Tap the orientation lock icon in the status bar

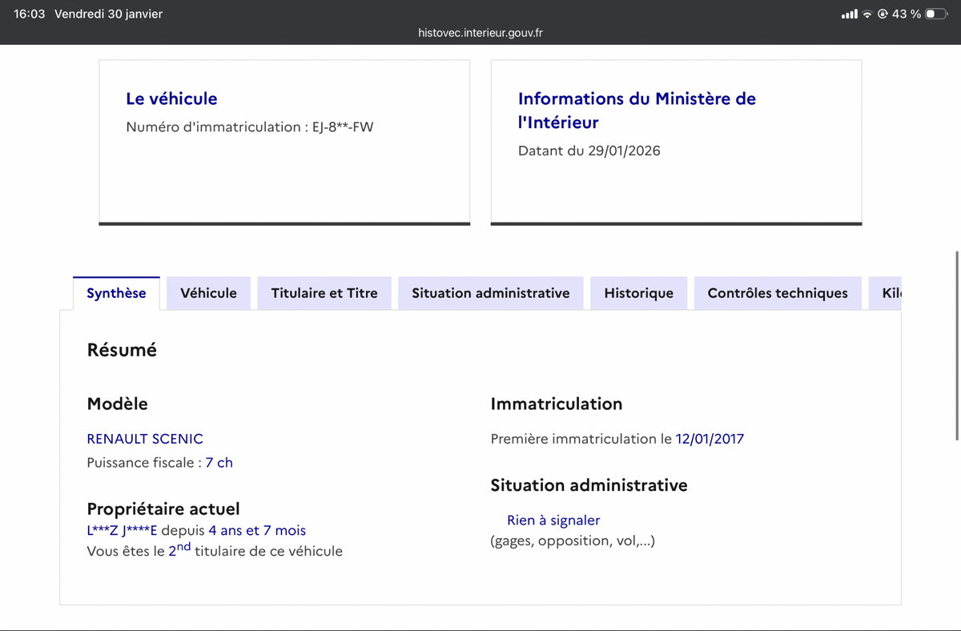tap(883, 14)
